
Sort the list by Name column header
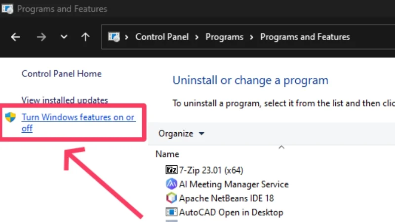tap(167, 154)
